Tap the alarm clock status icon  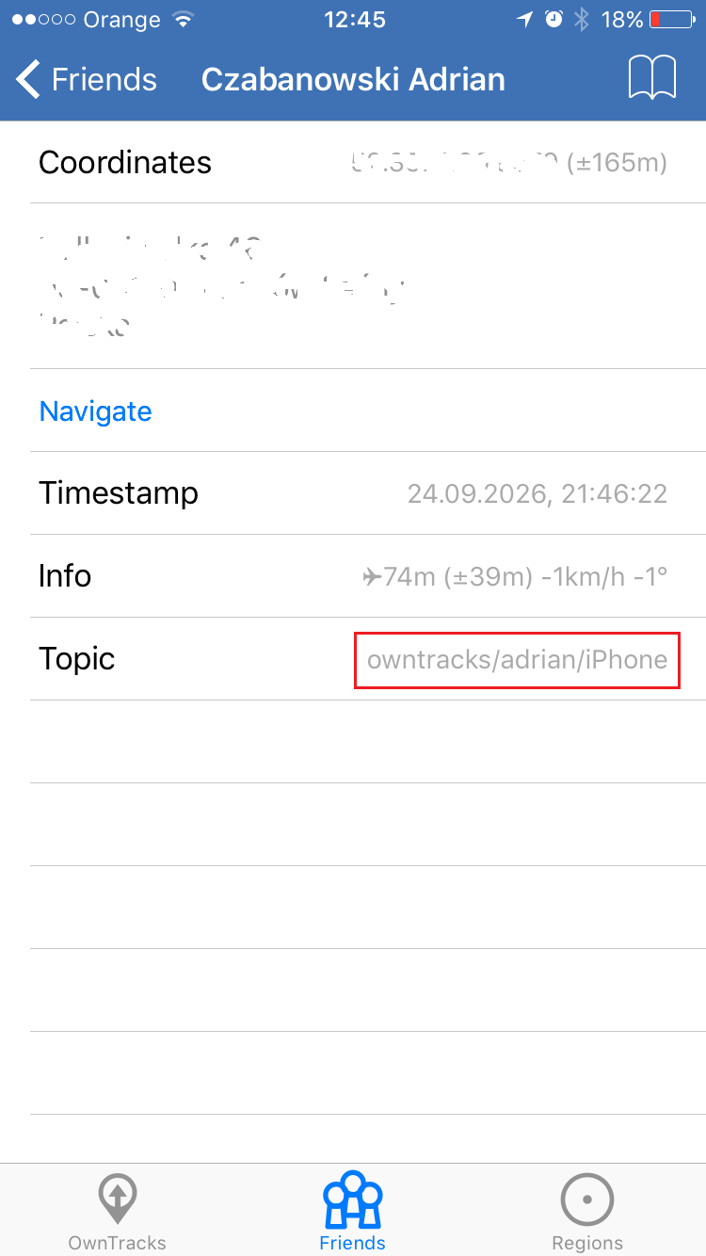click(x=554, y=20)
